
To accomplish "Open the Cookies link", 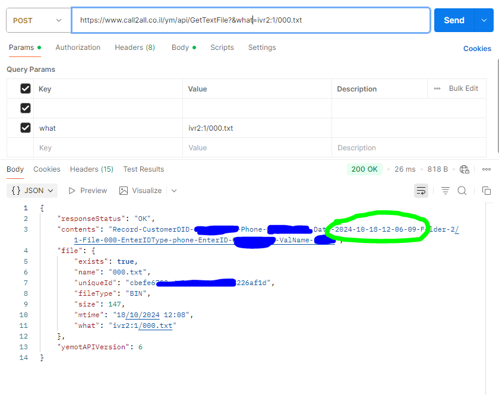I will (x=477, y=49).
